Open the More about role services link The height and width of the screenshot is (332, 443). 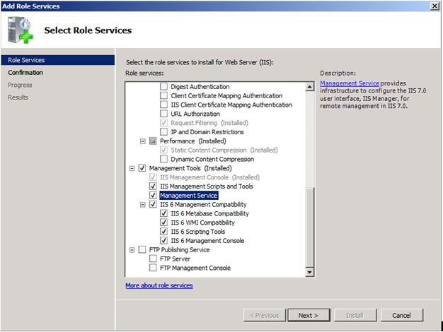click(159, 285)
